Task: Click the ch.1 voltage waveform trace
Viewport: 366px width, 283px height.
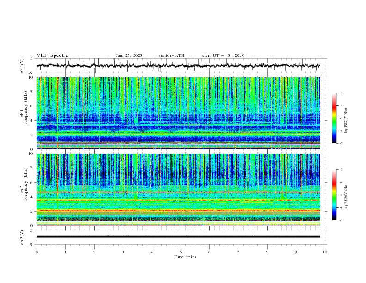Action: 178,66
